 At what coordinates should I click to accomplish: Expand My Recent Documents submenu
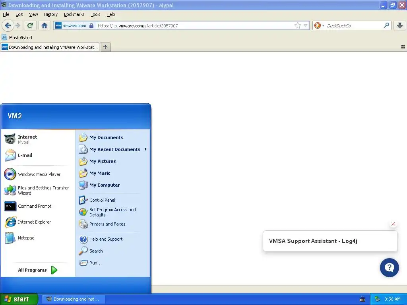click(113, 149)
